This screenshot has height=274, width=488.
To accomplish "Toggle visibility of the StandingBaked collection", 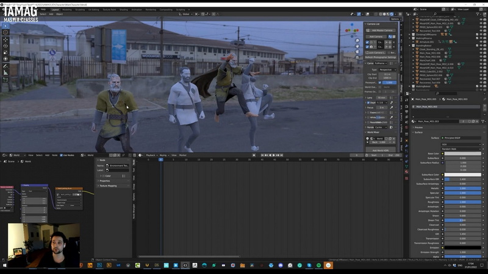I will coord(481,46).
